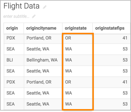Viewport: 131px width, 112px height.
Task: Click the pencil icon beside enter subtitle
Action: (x=34, y=16)
